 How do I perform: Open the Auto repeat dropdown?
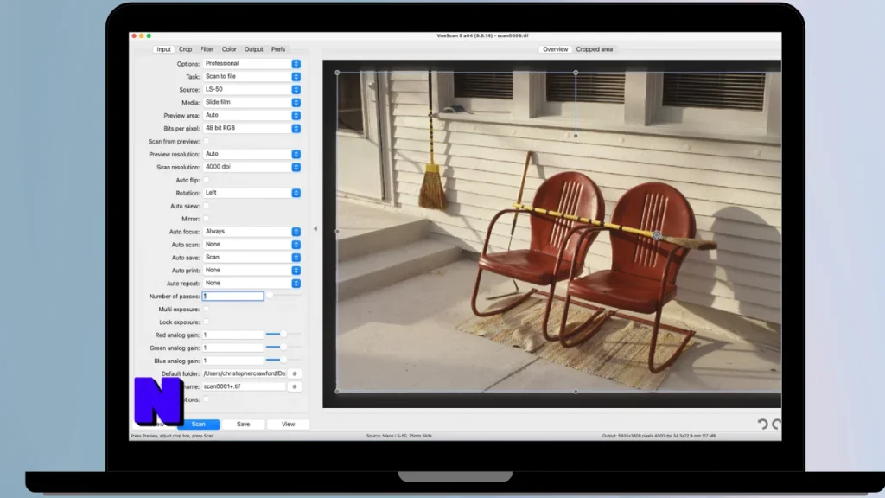click(251, 283)
